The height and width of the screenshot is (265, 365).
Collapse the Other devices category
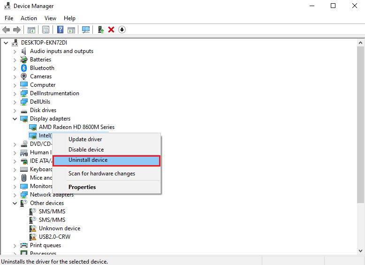pyautogui.click(x=15, y=204)
